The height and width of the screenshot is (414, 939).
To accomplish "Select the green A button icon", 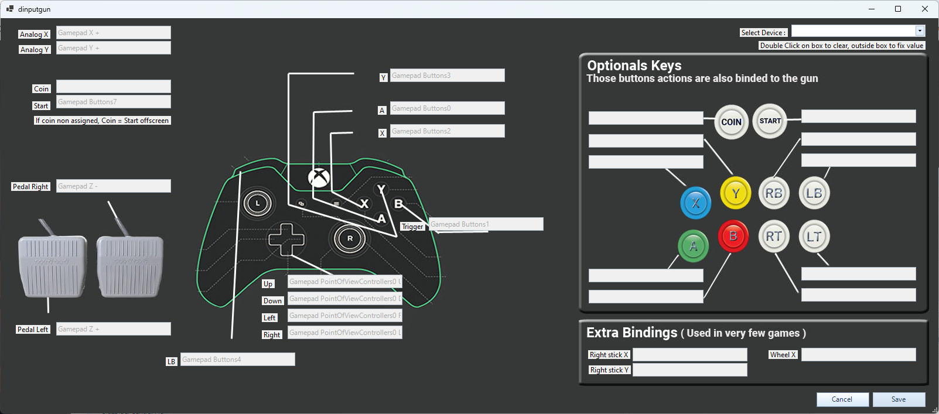I will click(694, 246).
